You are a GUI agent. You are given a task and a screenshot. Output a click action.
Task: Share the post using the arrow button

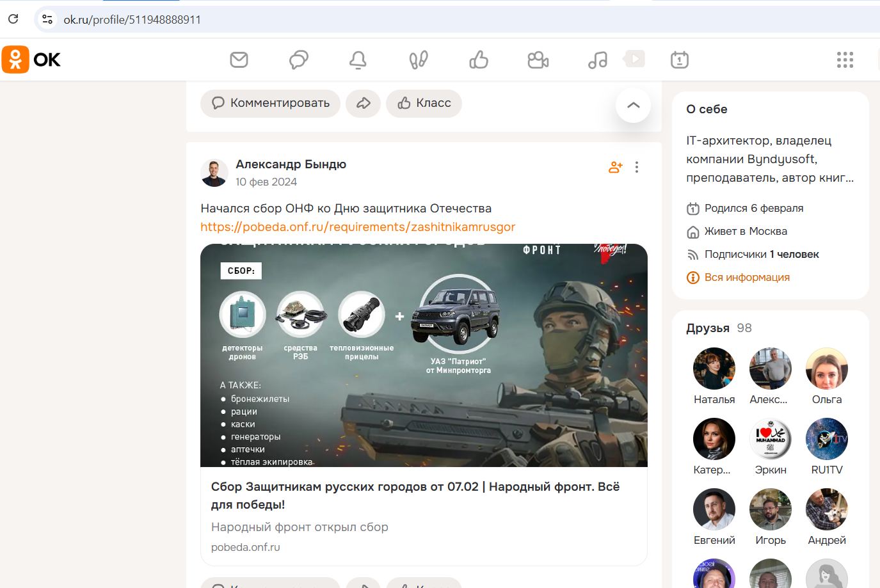tap(364, 103)
